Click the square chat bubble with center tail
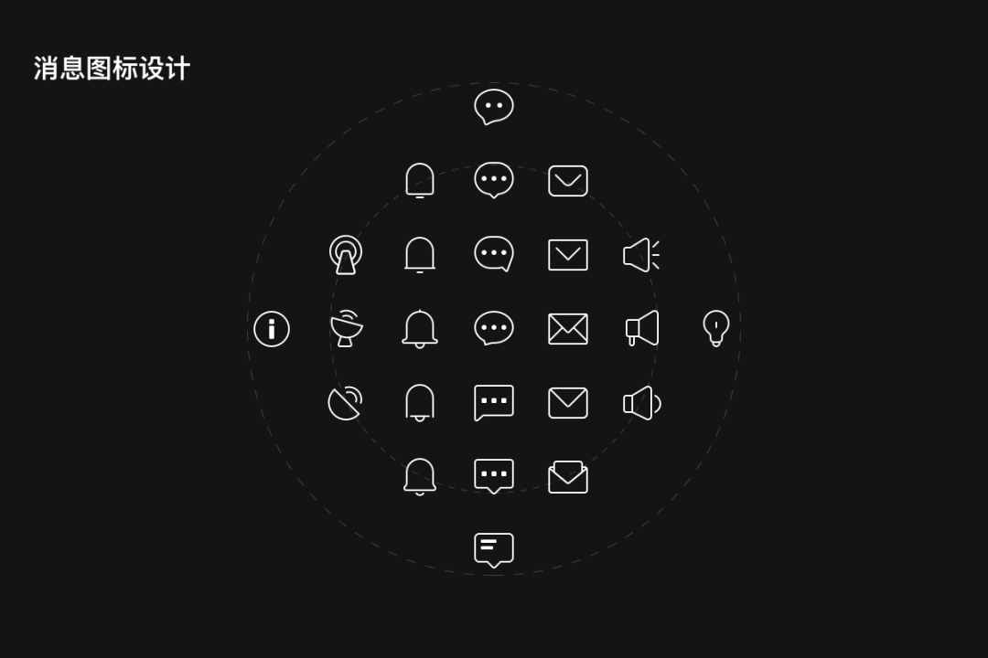This screenshot has width=988, height=658. click(x=494, y=477)
